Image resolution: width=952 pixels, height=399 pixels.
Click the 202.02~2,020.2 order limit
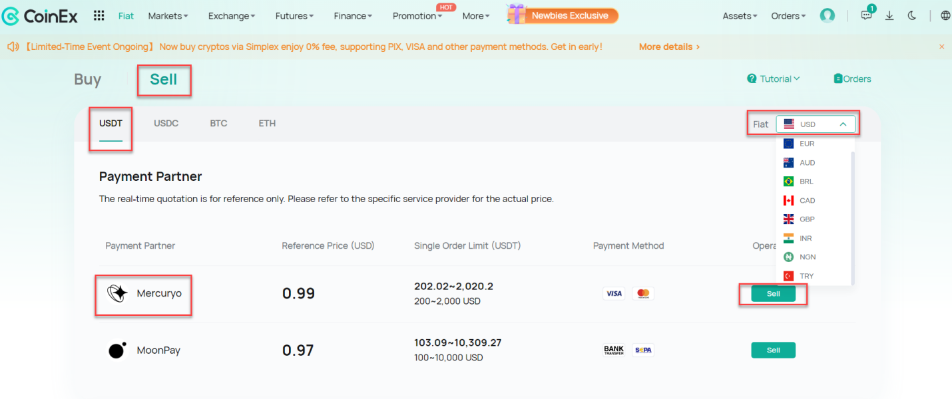click(x=453, y=287)
